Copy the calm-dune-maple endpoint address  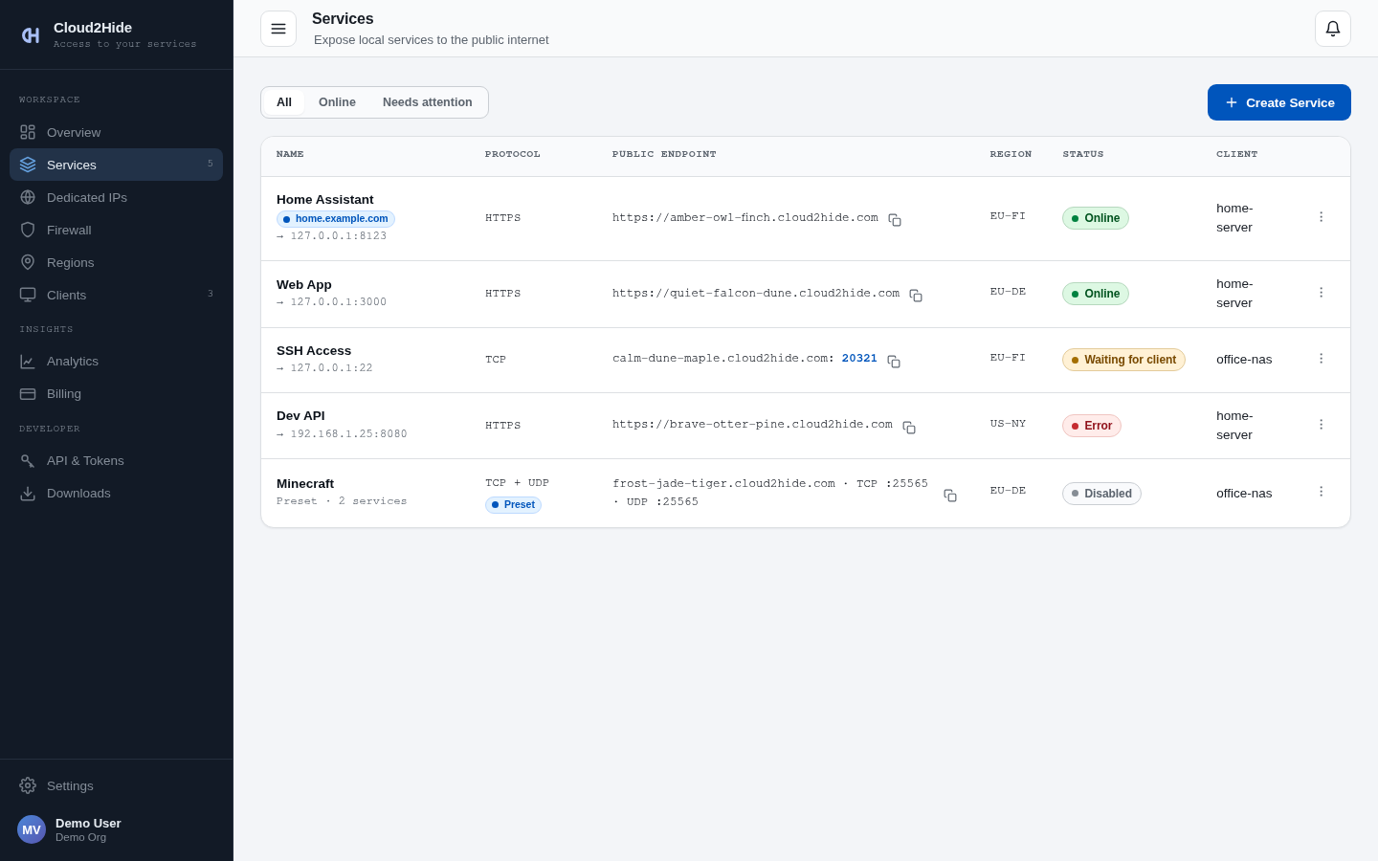click(894, 362)
